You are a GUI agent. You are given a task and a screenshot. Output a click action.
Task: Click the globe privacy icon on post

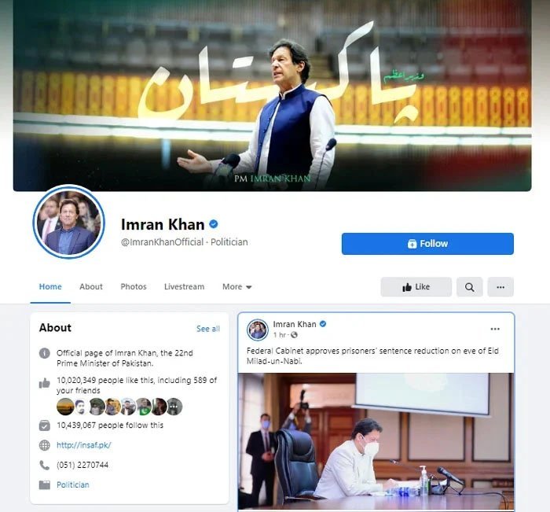294,335
